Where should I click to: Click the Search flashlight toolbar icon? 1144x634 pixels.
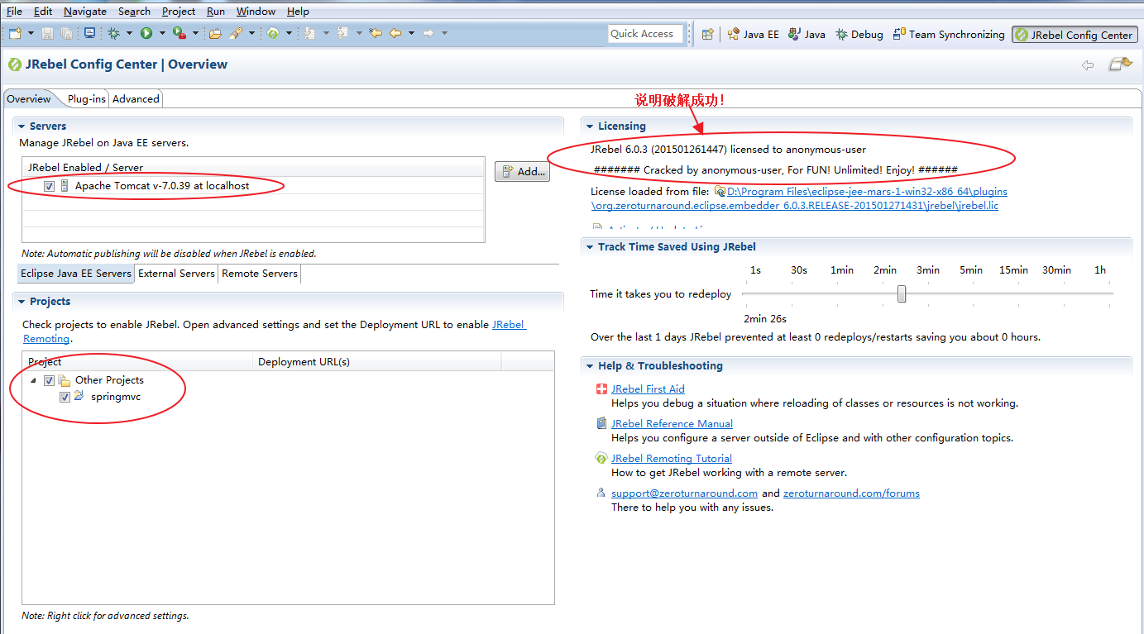click(x=236, y=33)
